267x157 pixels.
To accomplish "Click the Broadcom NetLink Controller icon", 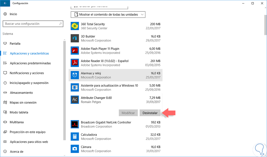I will coord(75,124).
